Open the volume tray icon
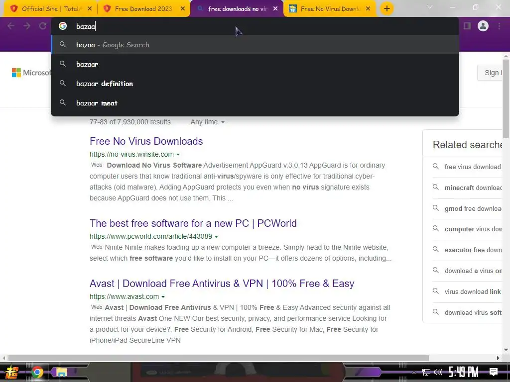Screen dimensions: 510x382 click(438, 372)
